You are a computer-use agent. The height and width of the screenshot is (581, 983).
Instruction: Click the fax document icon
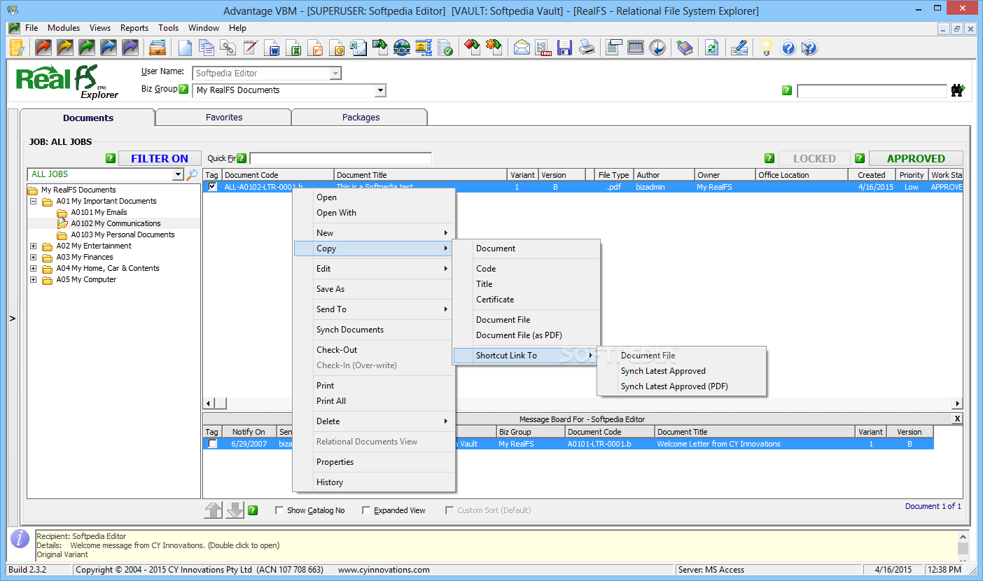coord(543,48)
